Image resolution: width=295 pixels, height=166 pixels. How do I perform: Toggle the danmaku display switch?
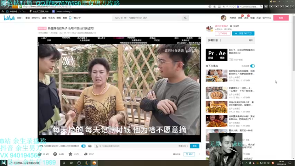click(84, 146)
